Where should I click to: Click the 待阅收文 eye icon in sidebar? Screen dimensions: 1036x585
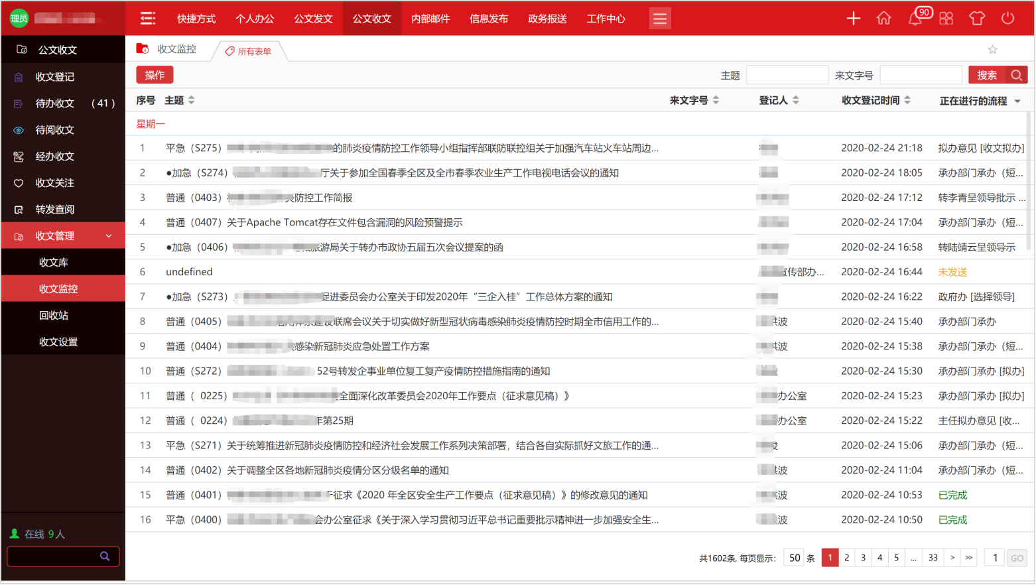pyautogui.click(x=19, y=130)
